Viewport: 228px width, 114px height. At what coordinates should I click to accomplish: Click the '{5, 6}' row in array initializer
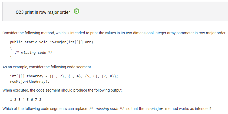coord(91,76)
